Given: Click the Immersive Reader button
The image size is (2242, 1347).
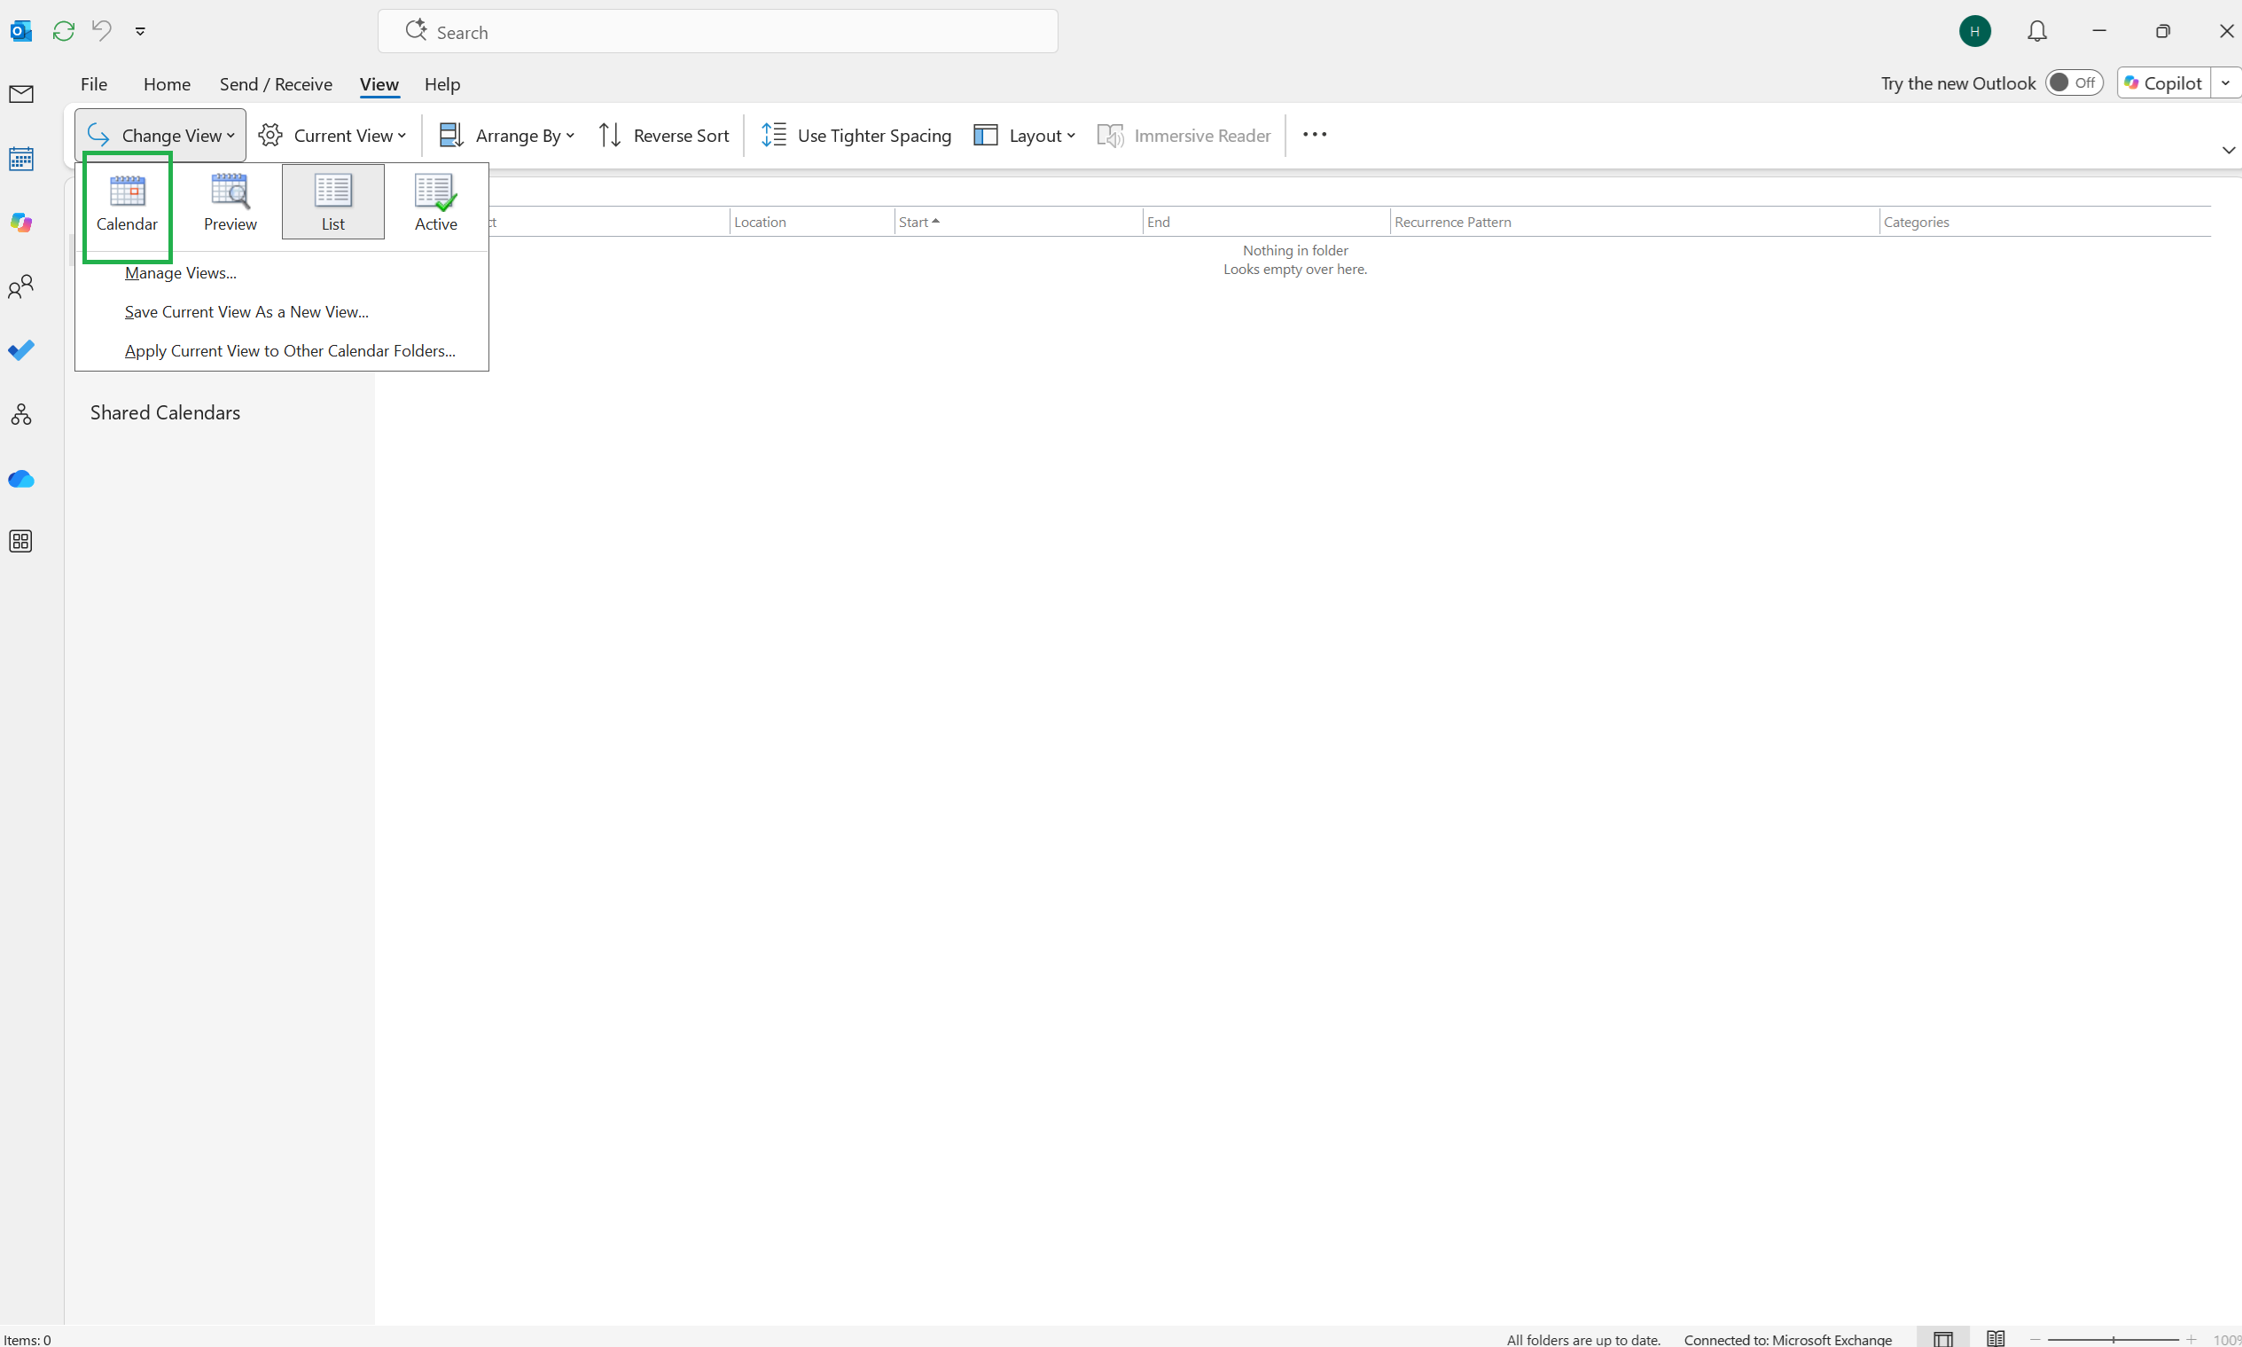Looking at the screenshot, I should click(1184, 136).
